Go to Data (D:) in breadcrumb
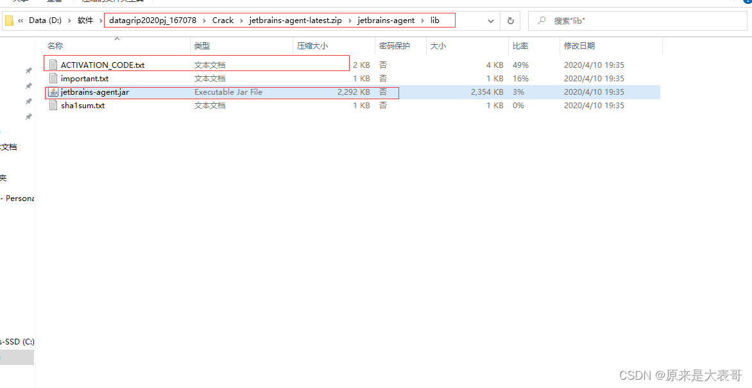This screenshot has height=388, width=752. point(45,20)
